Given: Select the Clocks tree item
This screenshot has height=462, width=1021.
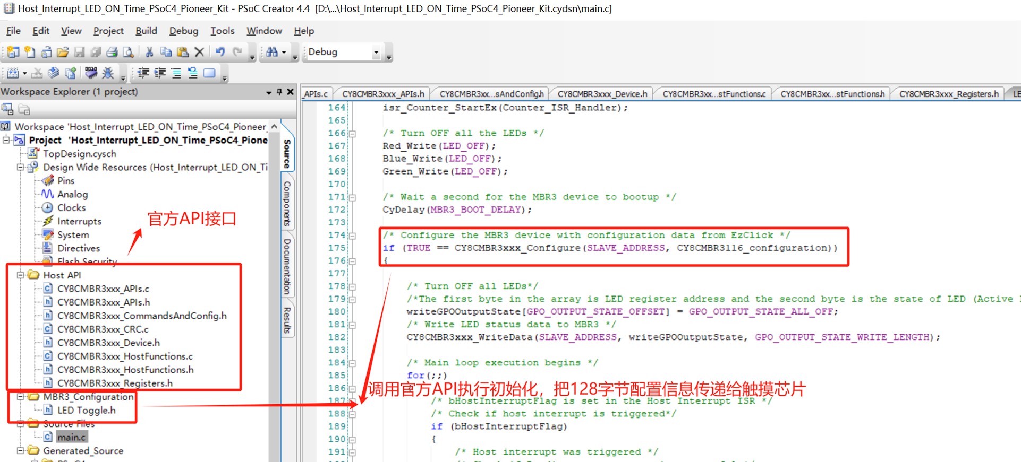Looking at the screenshot, I should point(71,207).
